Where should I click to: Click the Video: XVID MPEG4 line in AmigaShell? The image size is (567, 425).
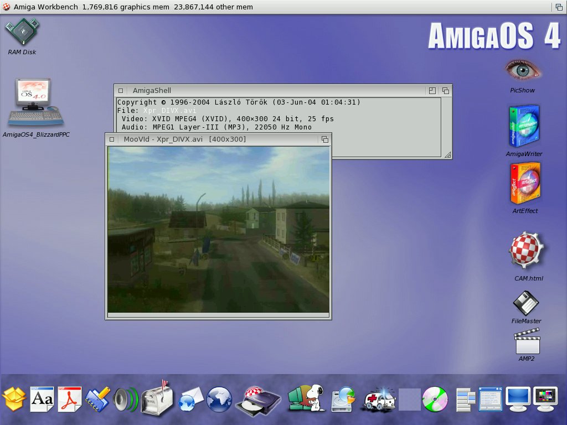[228, 119]
